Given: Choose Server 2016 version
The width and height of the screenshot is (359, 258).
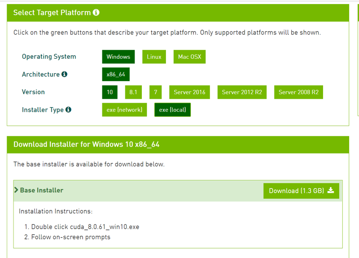Looking at the screenshot, I should (189, 92).
